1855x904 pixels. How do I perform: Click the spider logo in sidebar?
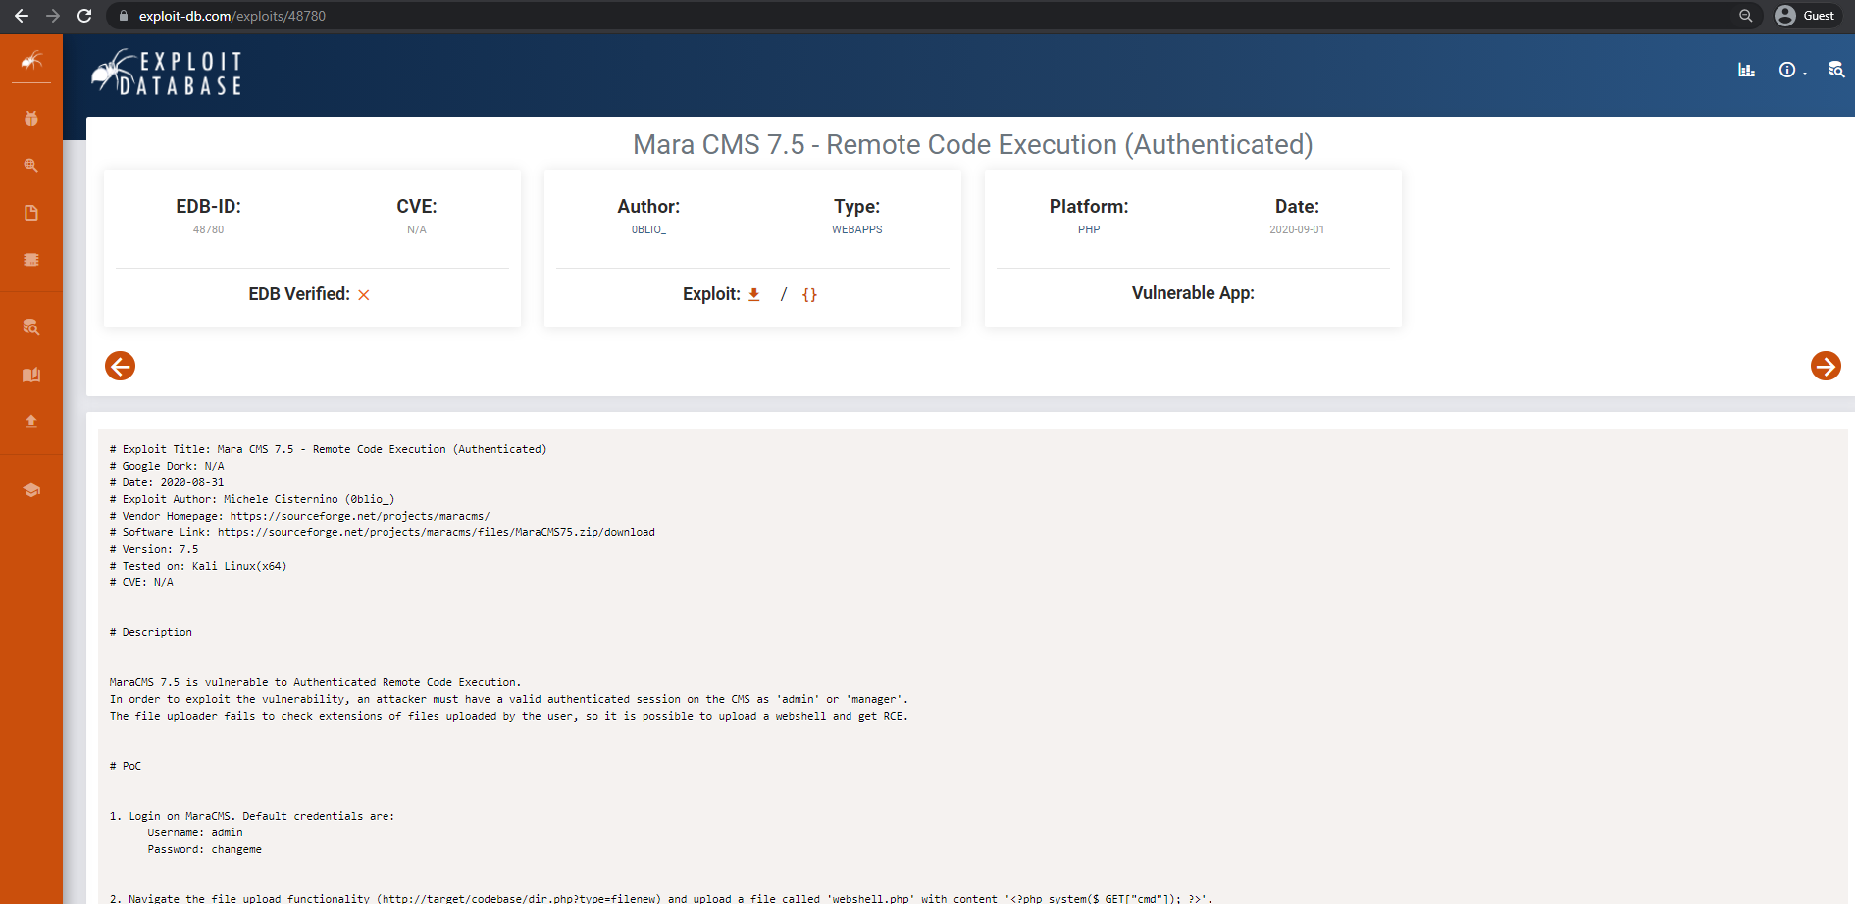(31, 61)
